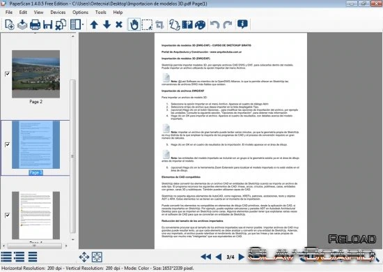
Task: Click the indented list view icon
Action: [x=19, y=257]
